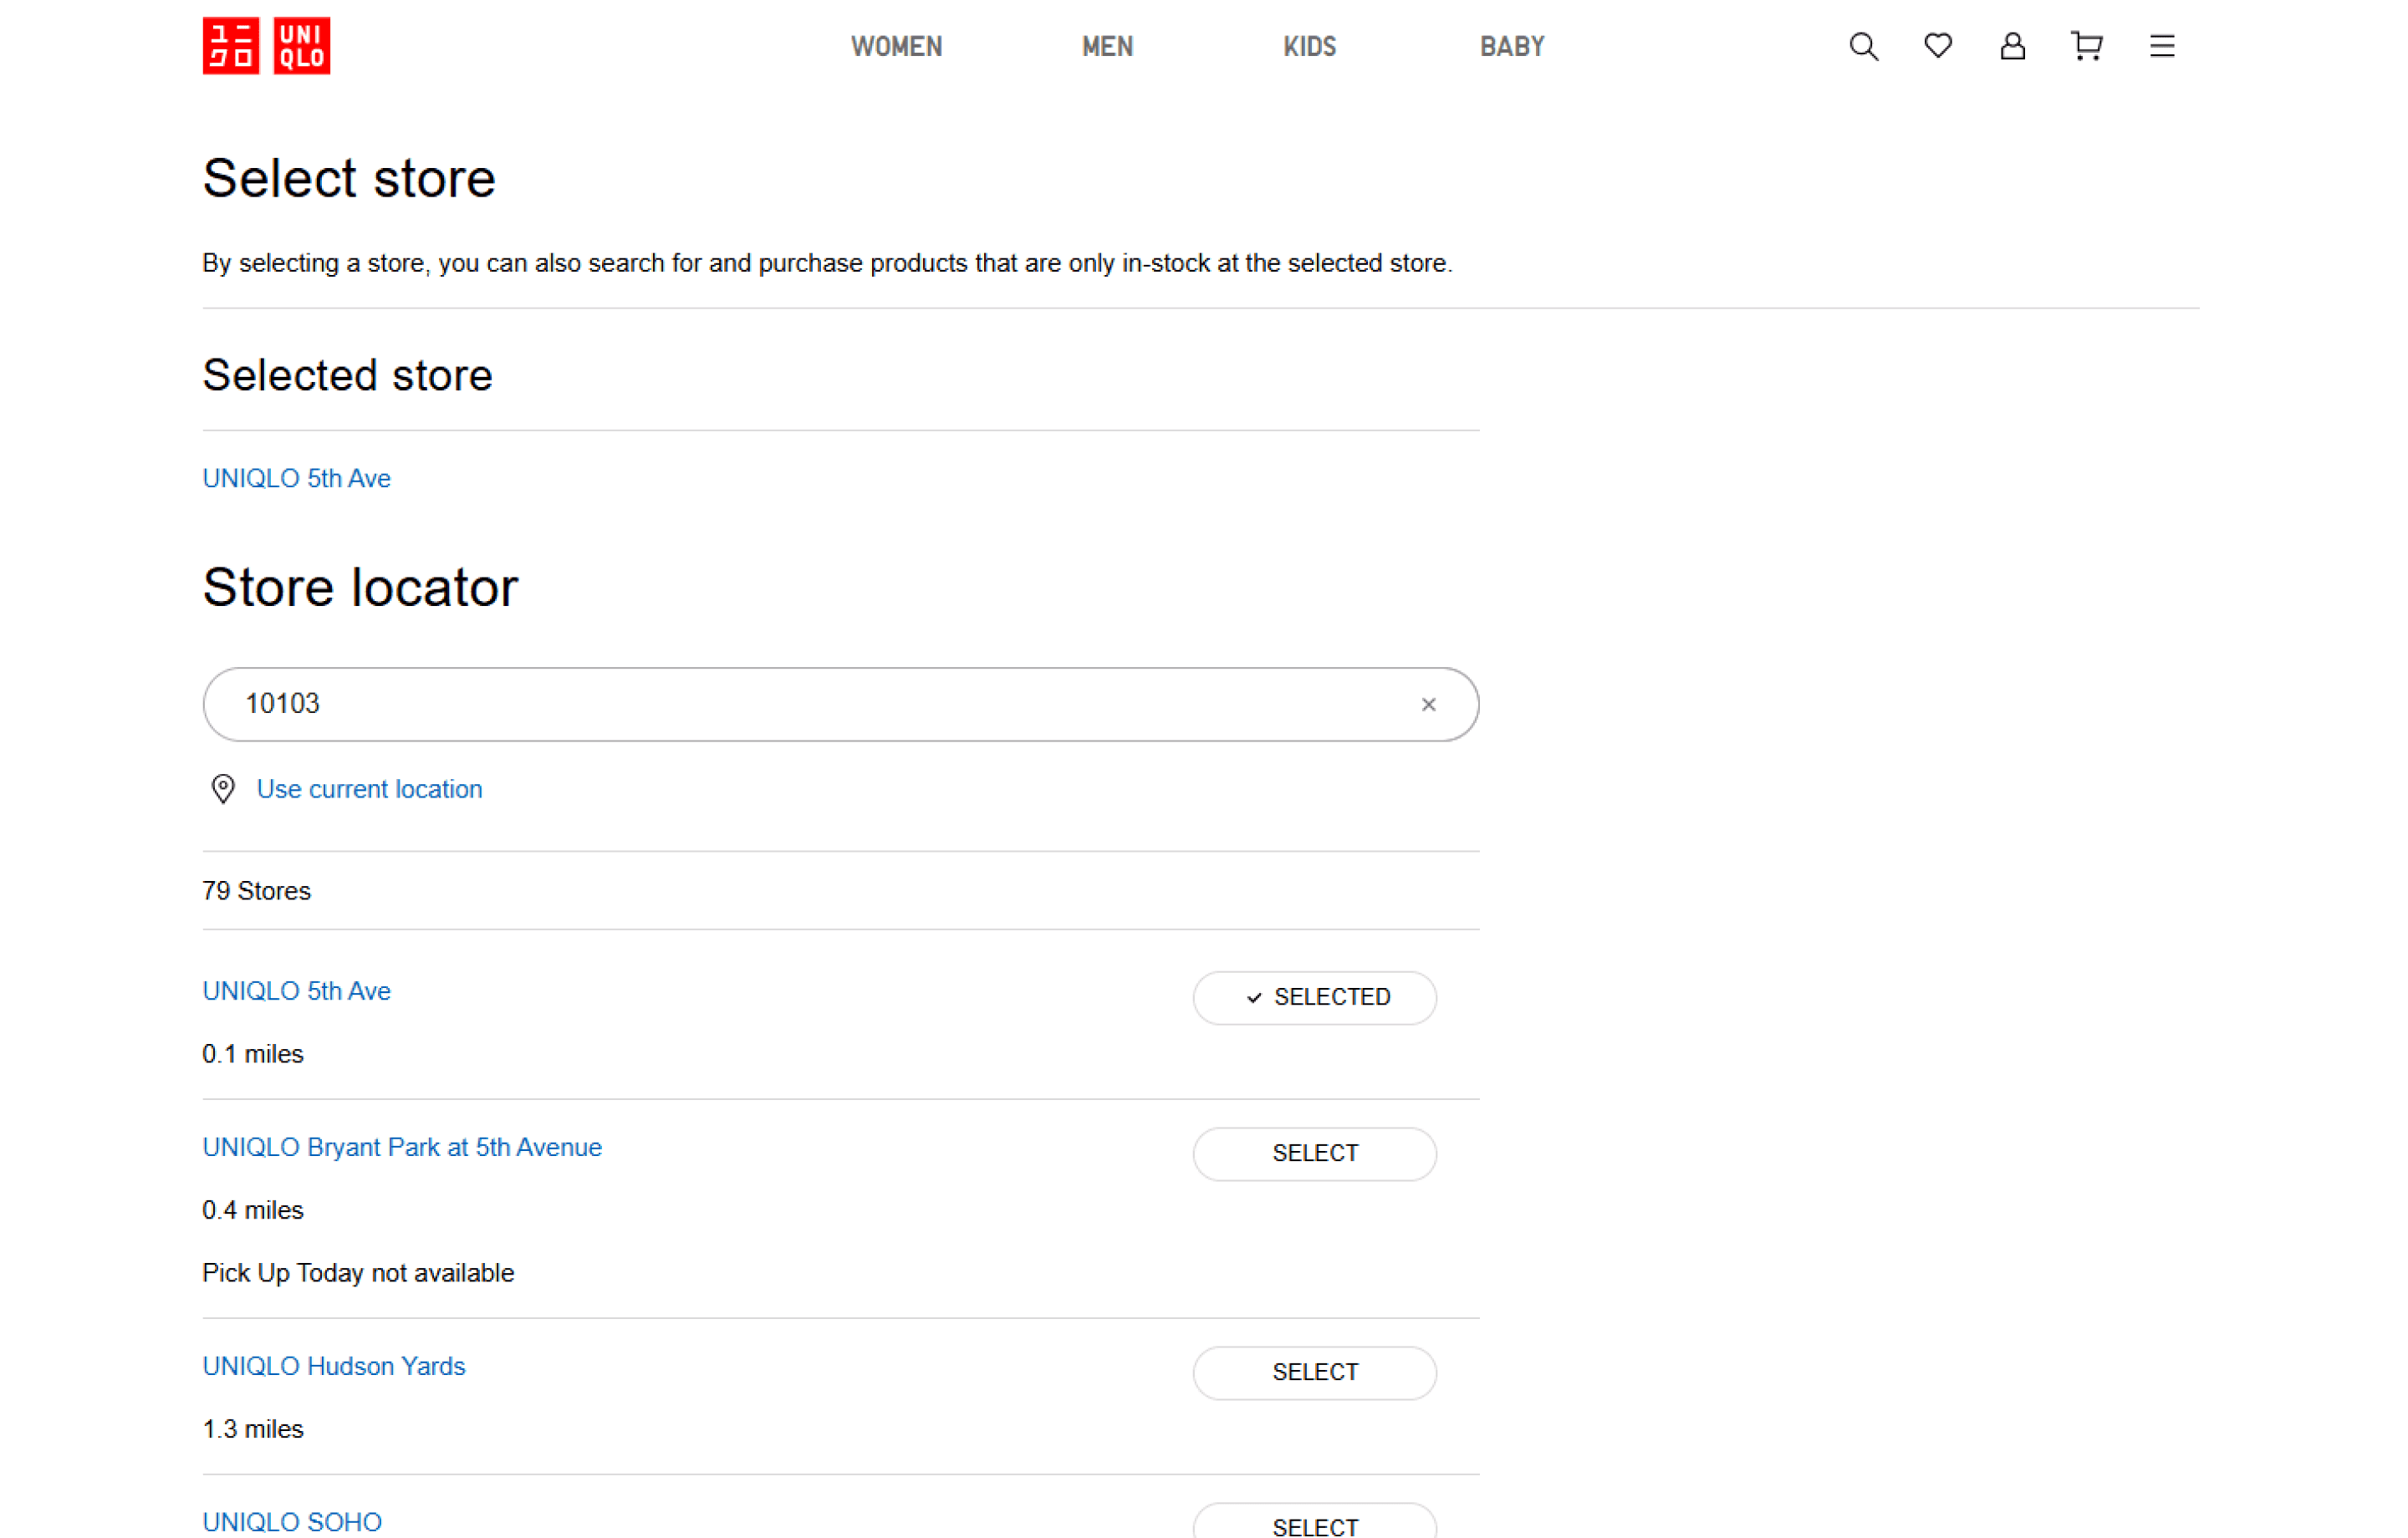Open the hamburger menu icon

[x=2162, y=46]
